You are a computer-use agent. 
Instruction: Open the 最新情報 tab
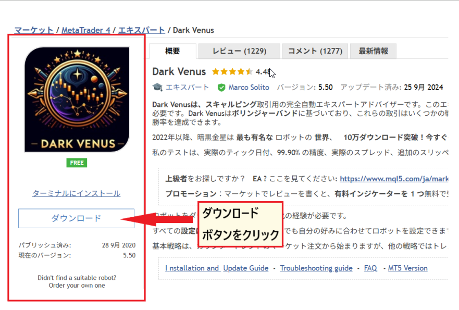click(373, 51)
